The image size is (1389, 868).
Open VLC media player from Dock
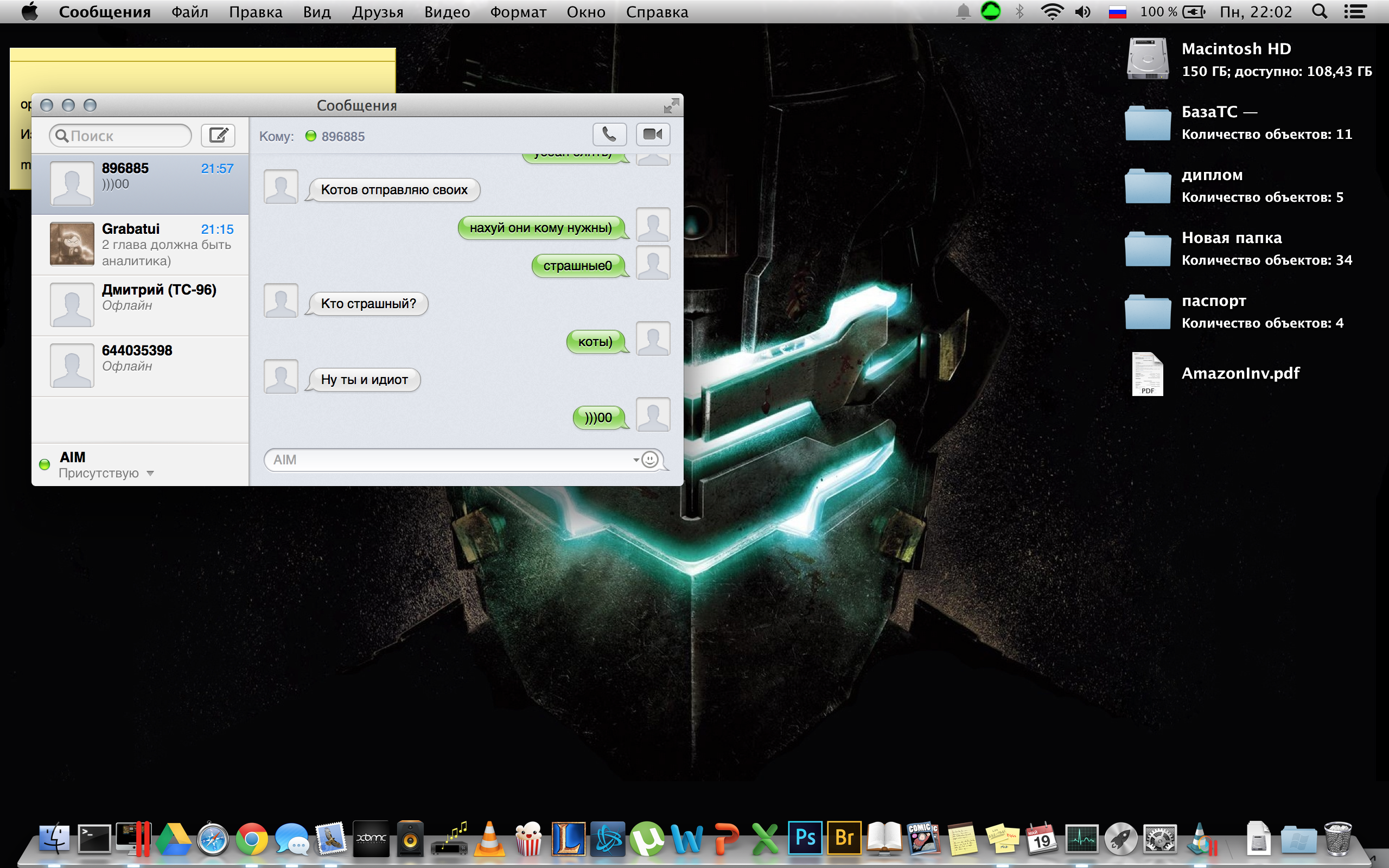click(x=489, y=839)
